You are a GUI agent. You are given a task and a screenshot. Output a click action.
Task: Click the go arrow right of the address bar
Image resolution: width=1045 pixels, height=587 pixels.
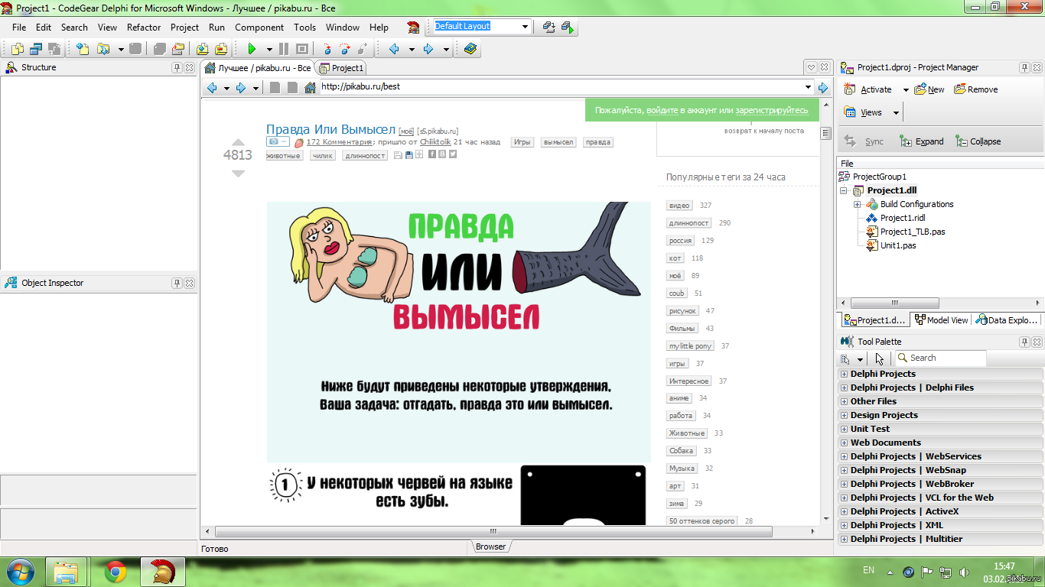823,88
